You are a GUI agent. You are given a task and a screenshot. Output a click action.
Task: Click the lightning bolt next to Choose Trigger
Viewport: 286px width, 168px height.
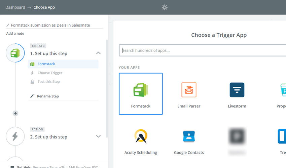pos(32,73)
